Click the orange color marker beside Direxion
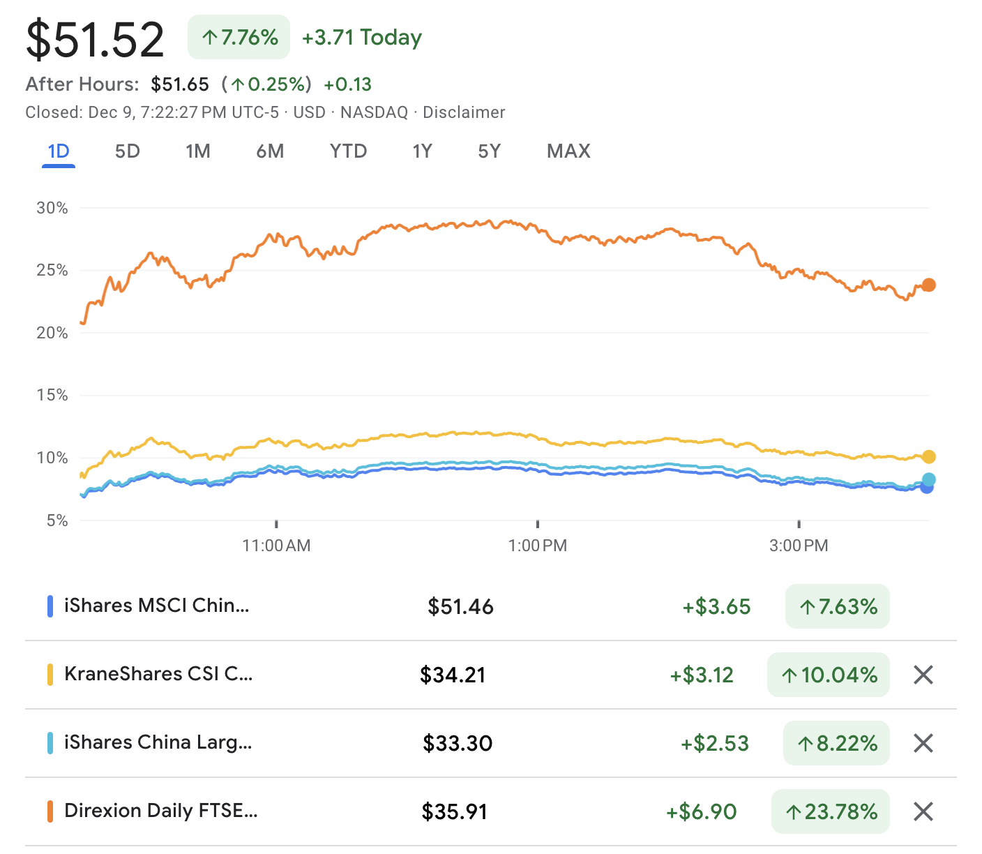982x854 pixels. tap(50, 811)
